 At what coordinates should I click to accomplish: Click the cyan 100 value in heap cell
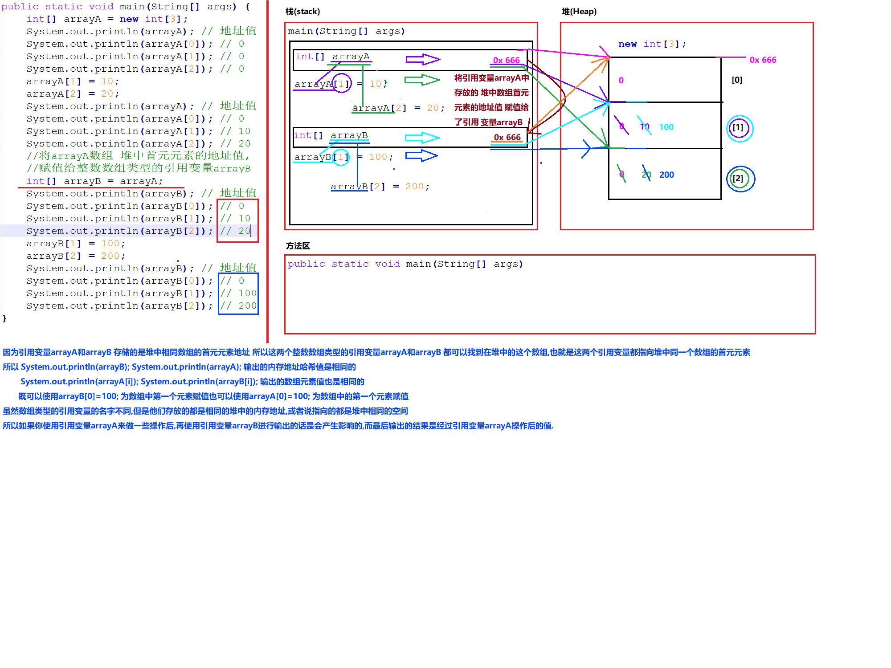[x=666, y=127]
